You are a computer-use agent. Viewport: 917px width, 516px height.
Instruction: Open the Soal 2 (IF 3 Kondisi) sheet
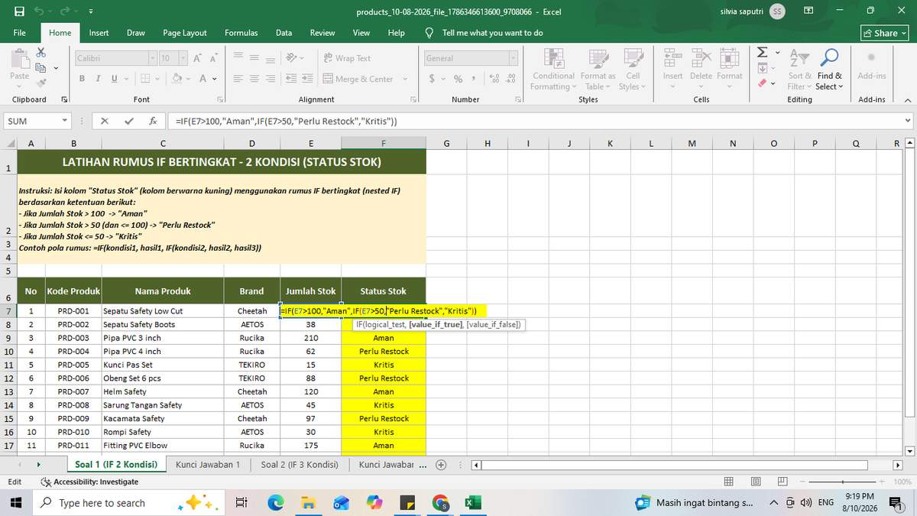tap(300, 465)
